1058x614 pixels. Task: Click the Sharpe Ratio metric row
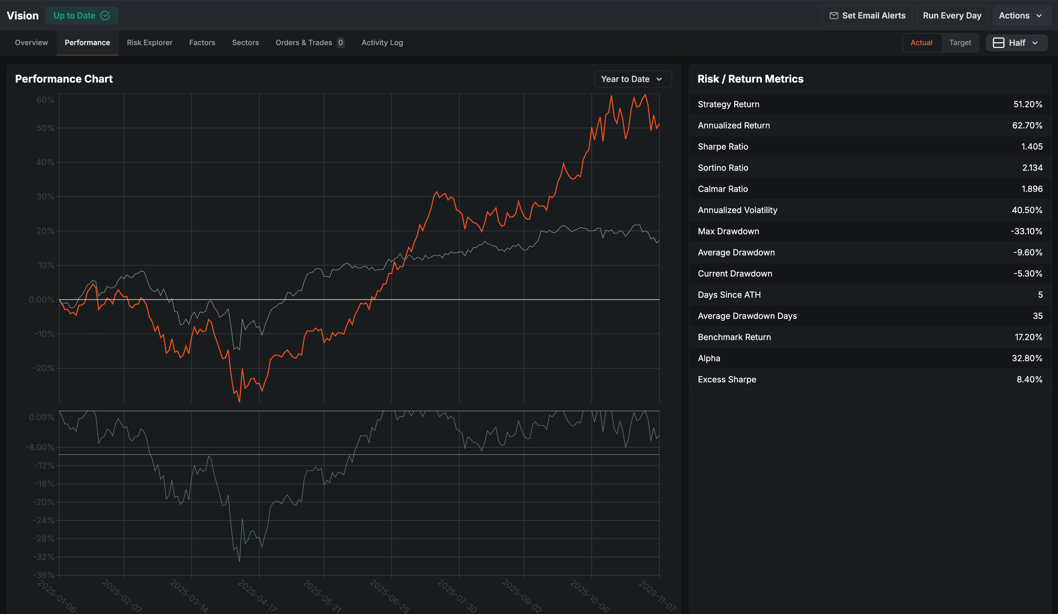[x=870, y=147]
